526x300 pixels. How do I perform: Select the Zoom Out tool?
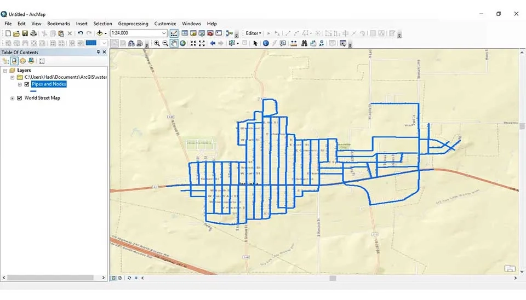tap(165, 43)
